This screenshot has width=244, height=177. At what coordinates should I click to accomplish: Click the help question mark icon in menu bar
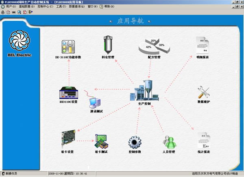(101, 6)
